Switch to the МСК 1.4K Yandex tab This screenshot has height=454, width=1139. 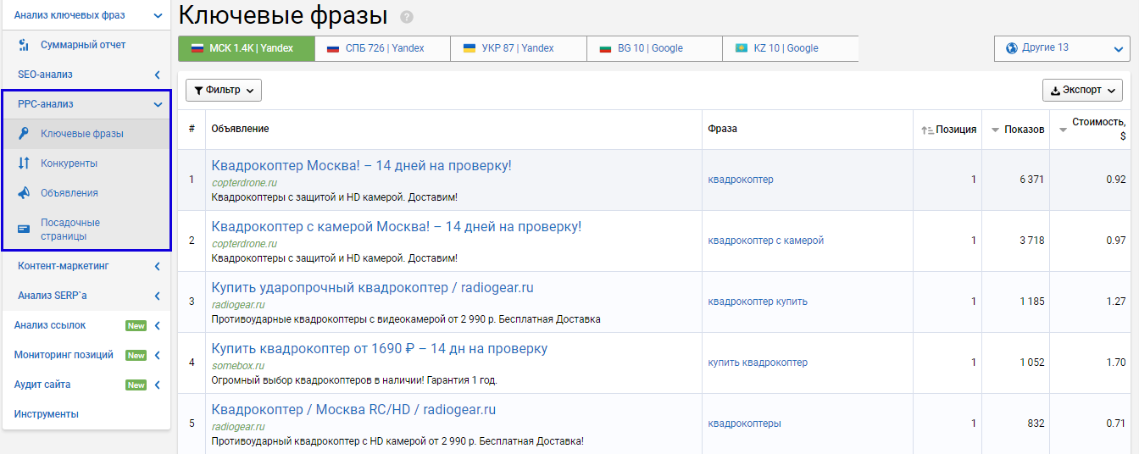point(246,48)
